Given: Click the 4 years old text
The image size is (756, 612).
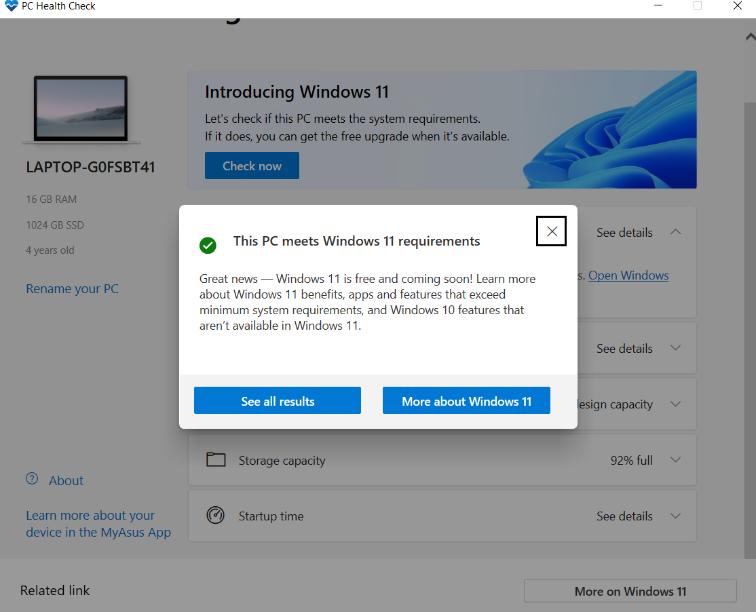Looking at the screenshot, I should [x=50, y=250].
